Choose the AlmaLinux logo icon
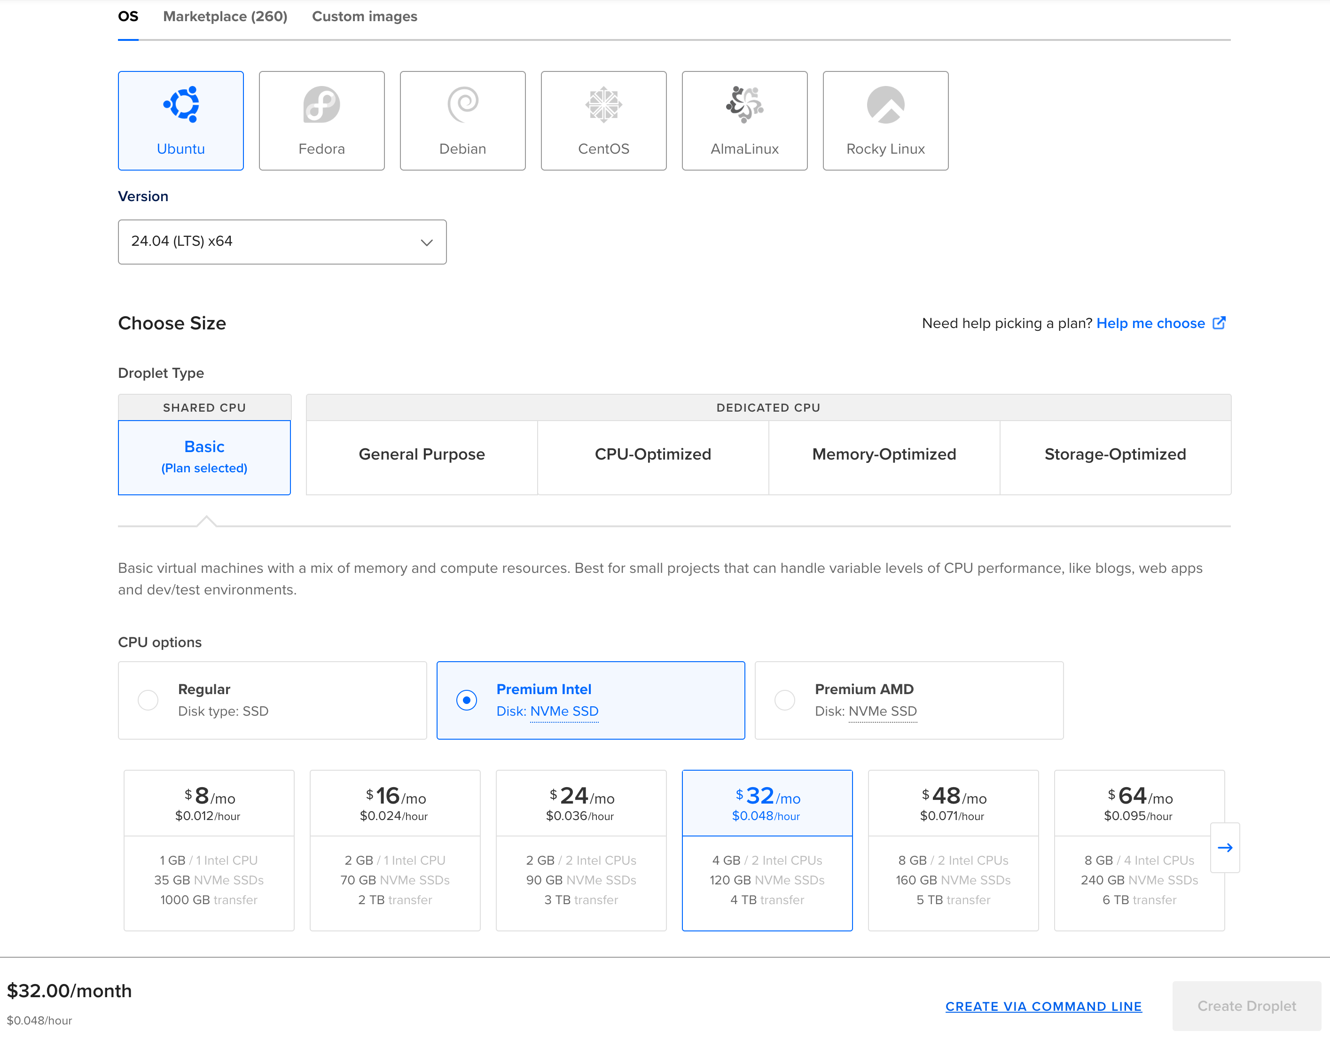 pyautogui.click(x=745, y=104)
